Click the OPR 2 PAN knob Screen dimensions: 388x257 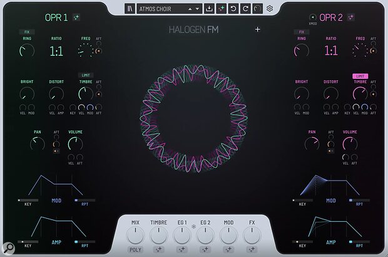(312, 144)
